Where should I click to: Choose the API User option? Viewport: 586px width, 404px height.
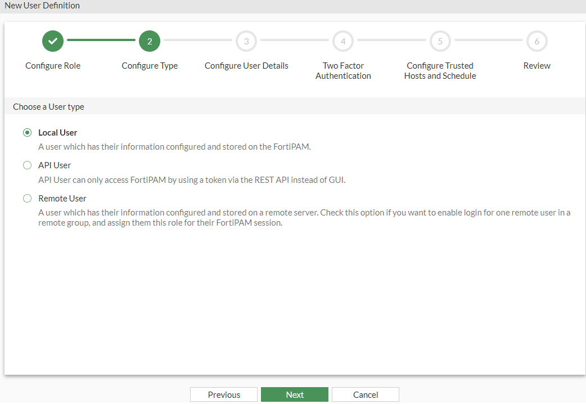tap(27, 165)
